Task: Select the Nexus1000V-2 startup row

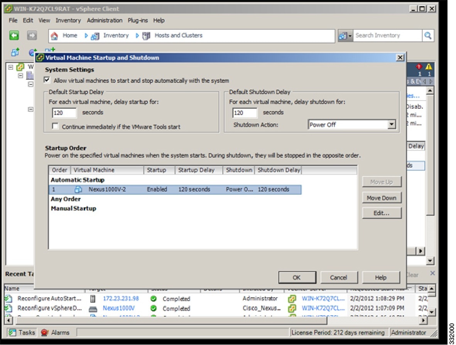Action: click(x=175, y=190)
